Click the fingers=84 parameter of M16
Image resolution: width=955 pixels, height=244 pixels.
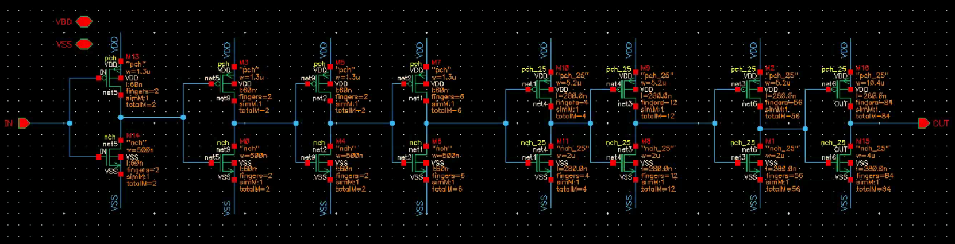pyautogui.click(x=873, y=103)
